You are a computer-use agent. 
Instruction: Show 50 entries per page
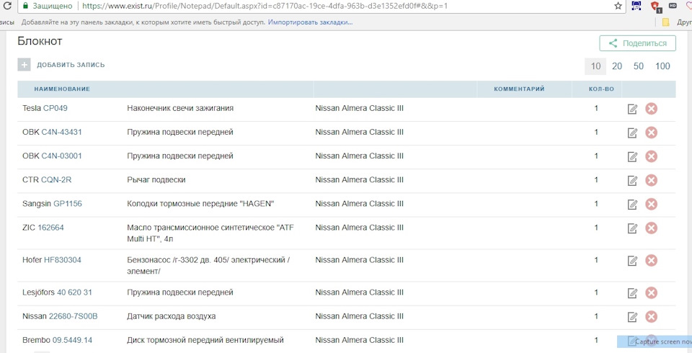tap(639, 66)
